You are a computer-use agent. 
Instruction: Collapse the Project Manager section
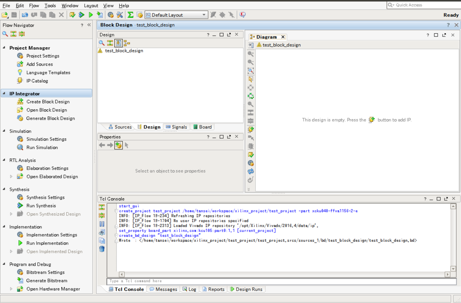[x=4, y=48]
